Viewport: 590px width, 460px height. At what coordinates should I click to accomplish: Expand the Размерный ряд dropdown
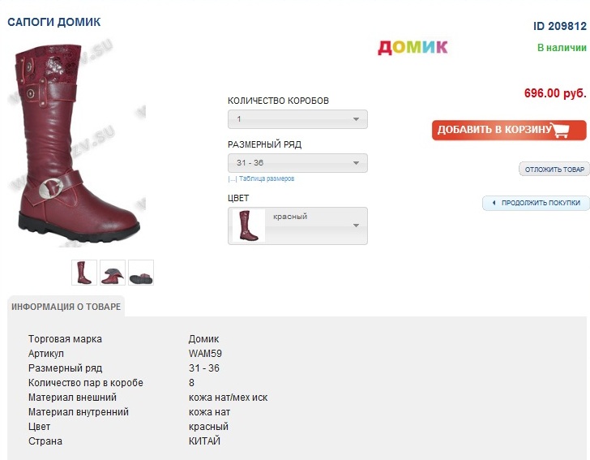(x=297, y=163)
